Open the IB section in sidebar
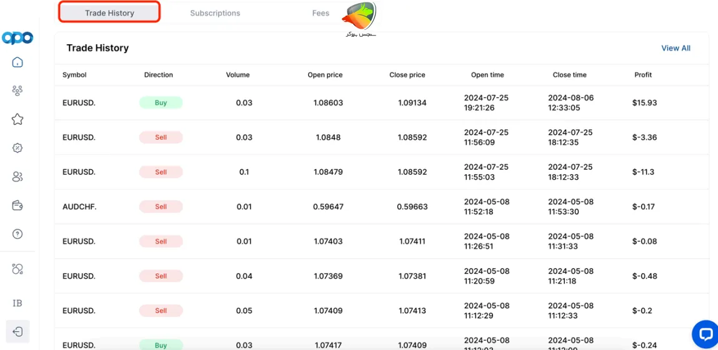718x350 pixels. (17, 303)
